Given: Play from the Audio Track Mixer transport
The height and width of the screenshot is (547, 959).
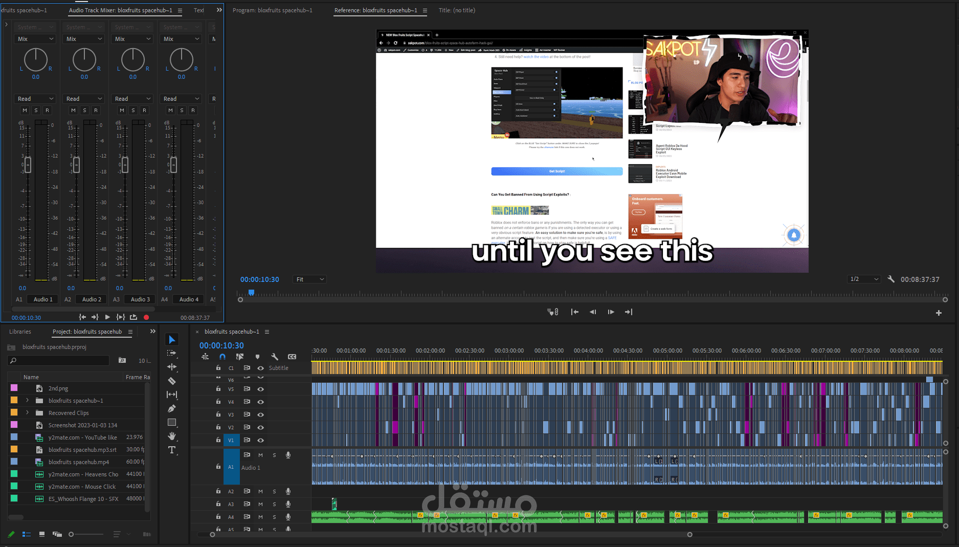Looking at the screenshot, I should point(107,317).
